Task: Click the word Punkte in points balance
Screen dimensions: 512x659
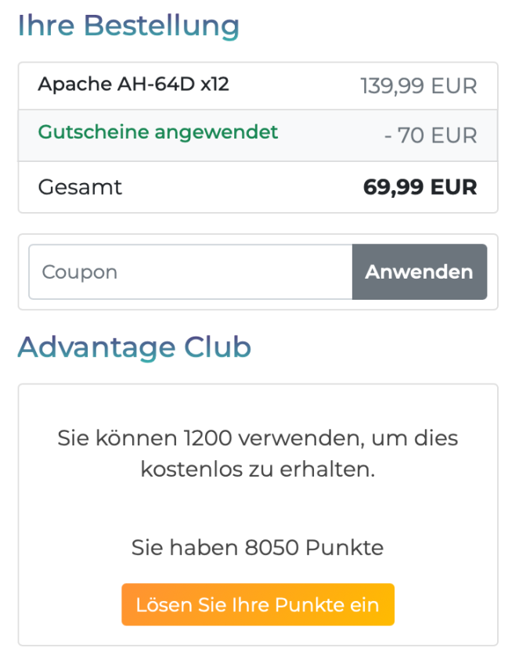Action: [344, 548]
